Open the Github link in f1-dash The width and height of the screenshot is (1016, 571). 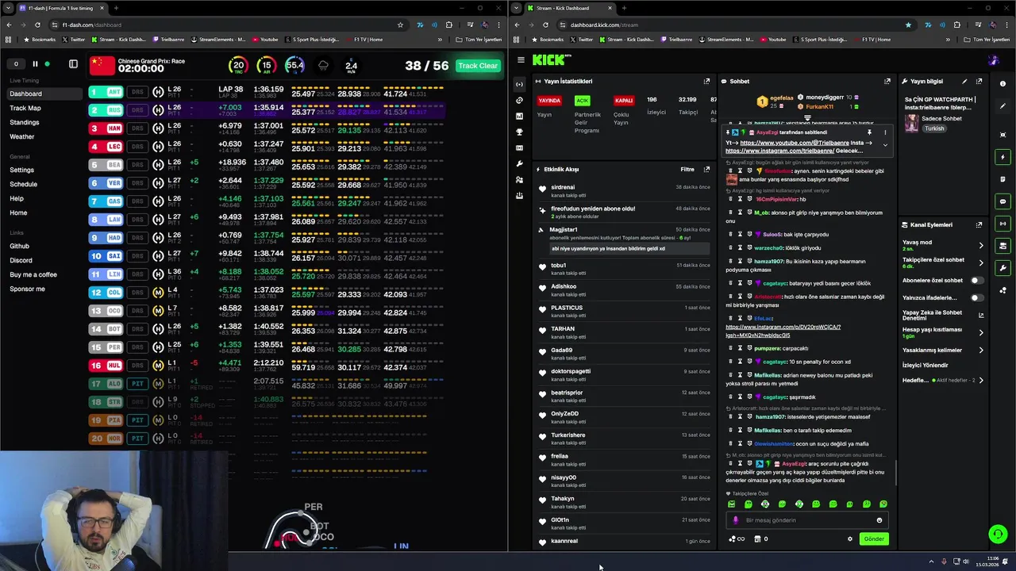[19, 246]
